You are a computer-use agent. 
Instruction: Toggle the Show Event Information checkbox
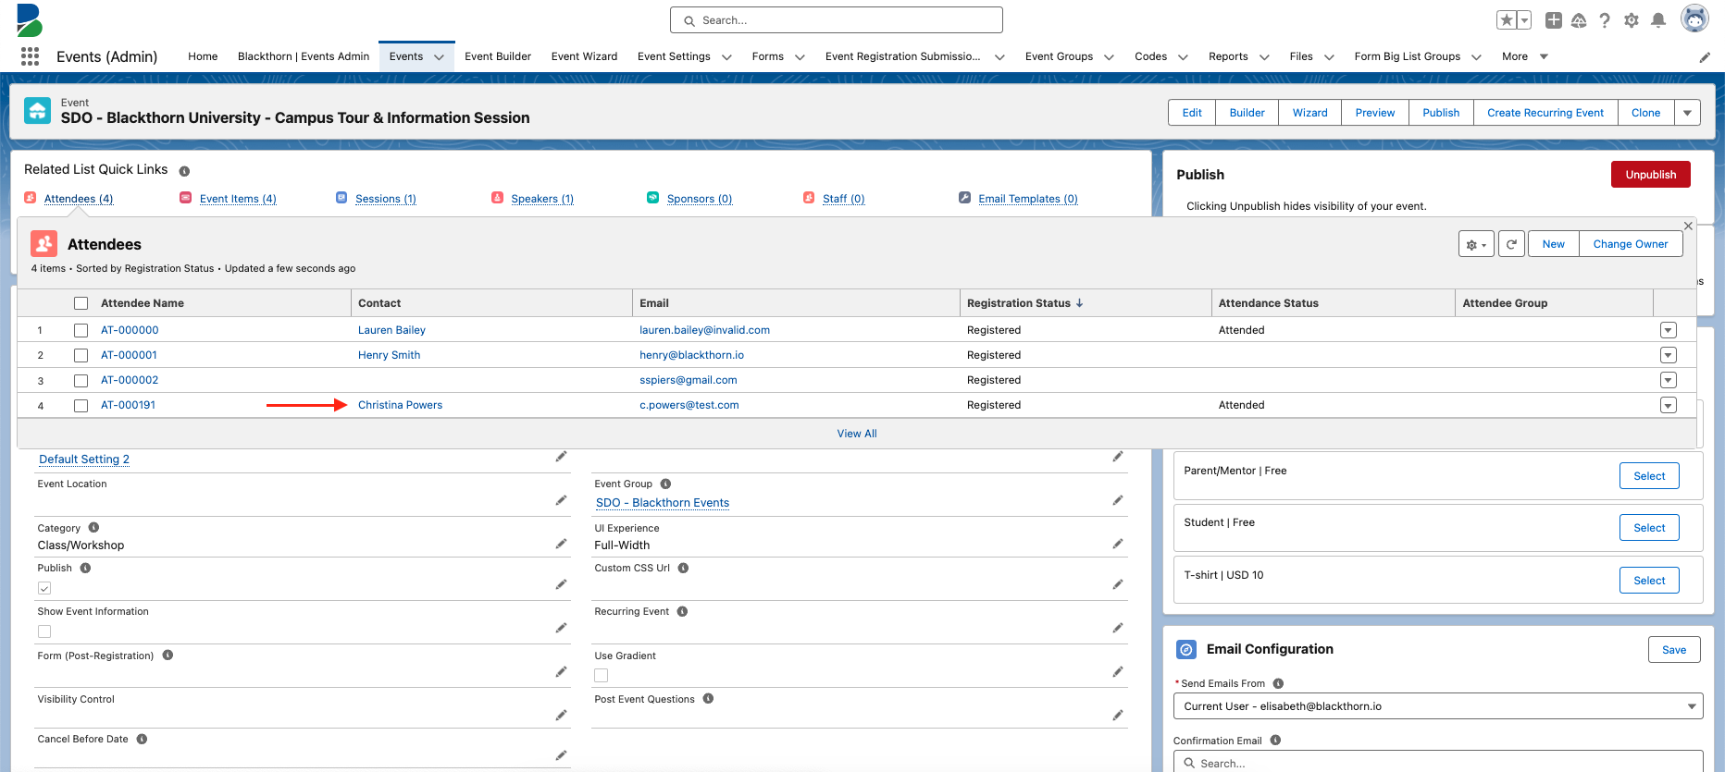[x=44, y=631]
